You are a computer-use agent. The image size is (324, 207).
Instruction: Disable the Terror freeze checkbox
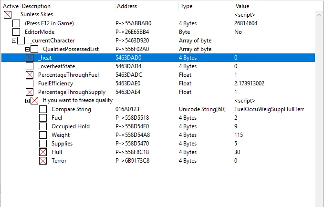coord(43,161)
